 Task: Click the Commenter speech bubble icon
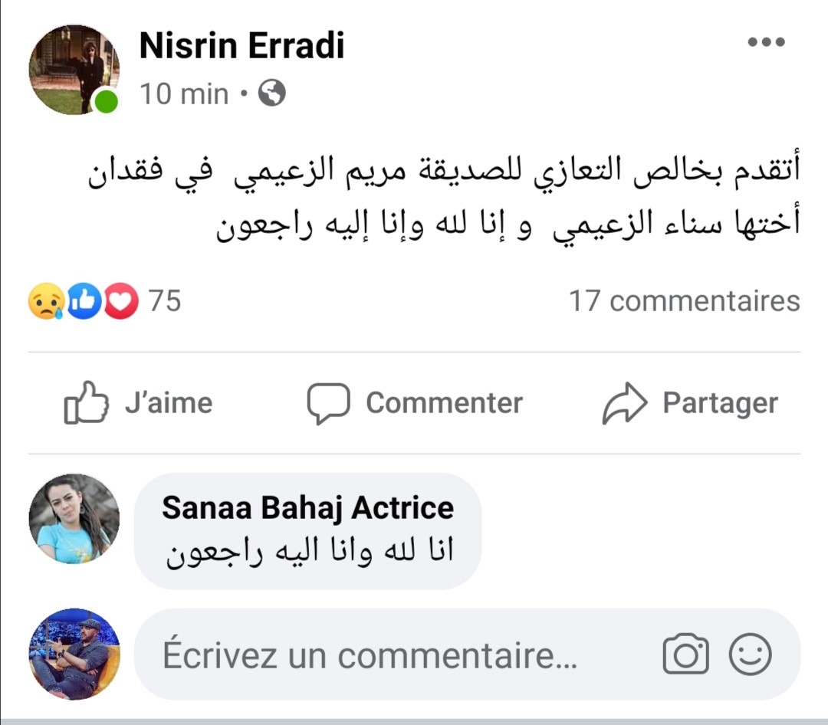point(328,403)
